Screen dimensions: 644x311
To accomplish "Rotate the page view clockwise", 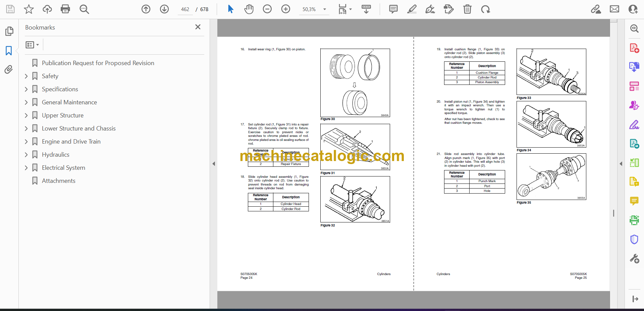I will click(x=485, y=9).
